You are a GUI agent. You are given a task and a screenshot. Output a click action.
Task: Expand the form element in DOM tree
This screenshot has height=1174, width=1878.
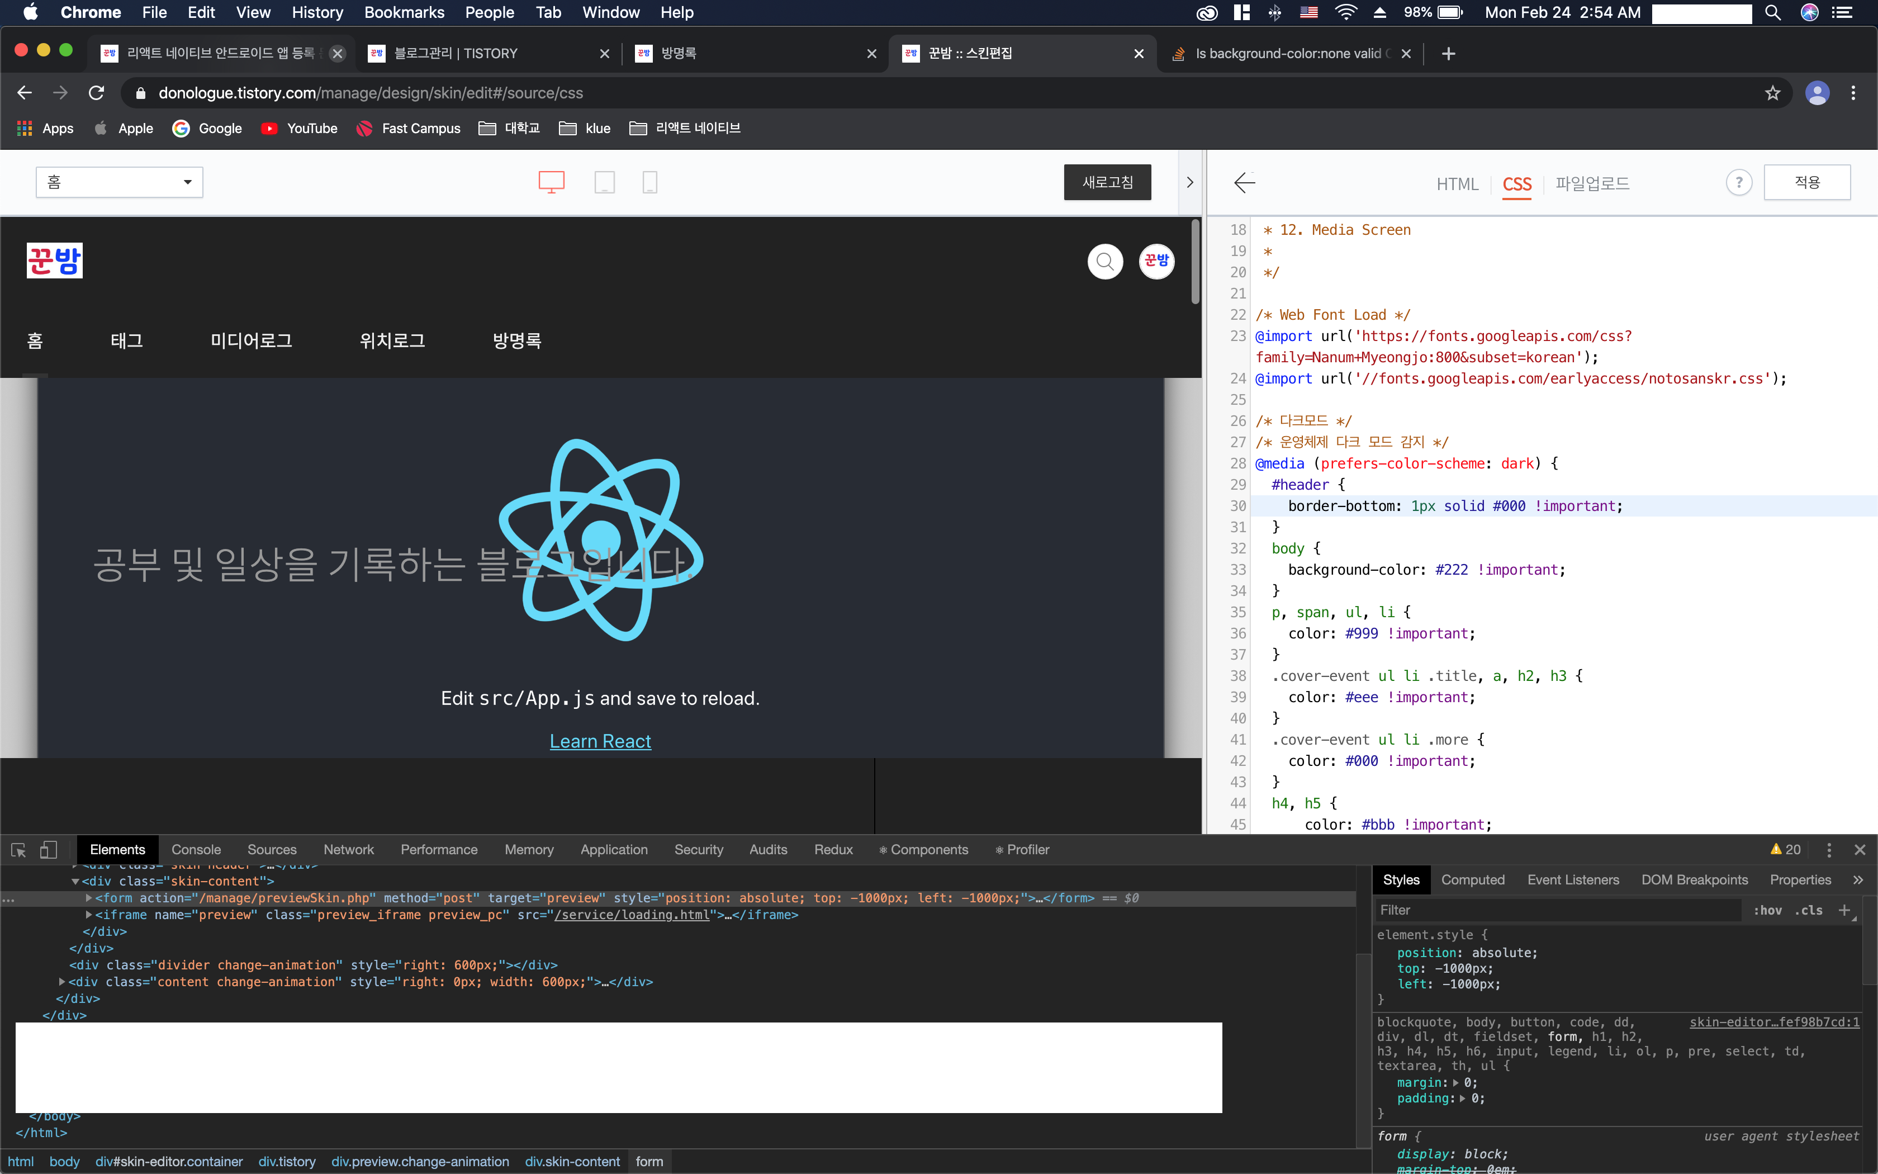coord(88,898)
